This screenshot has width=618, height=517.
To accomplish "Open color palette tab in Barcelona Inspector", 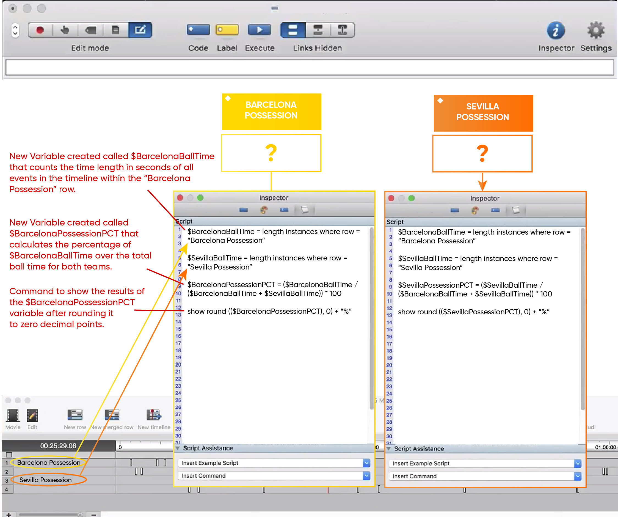I will (264, 210).
